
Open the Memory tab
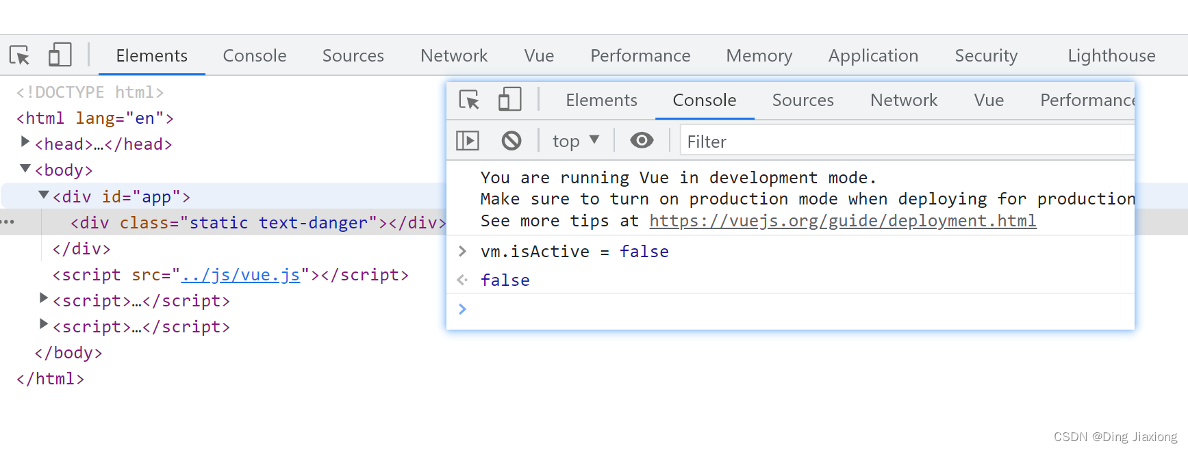(759, 55)
